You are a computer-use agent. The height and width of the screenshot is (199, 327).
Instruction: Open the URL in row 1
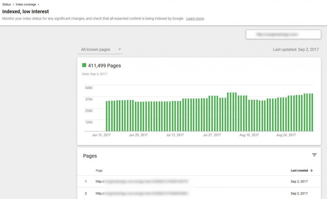click(x=142, y=182)
